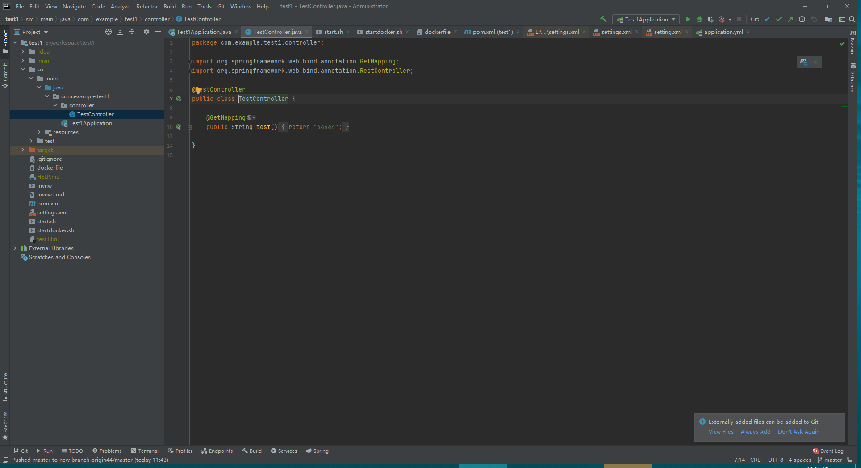Open the Refactor menu

[x=147, y=6]
